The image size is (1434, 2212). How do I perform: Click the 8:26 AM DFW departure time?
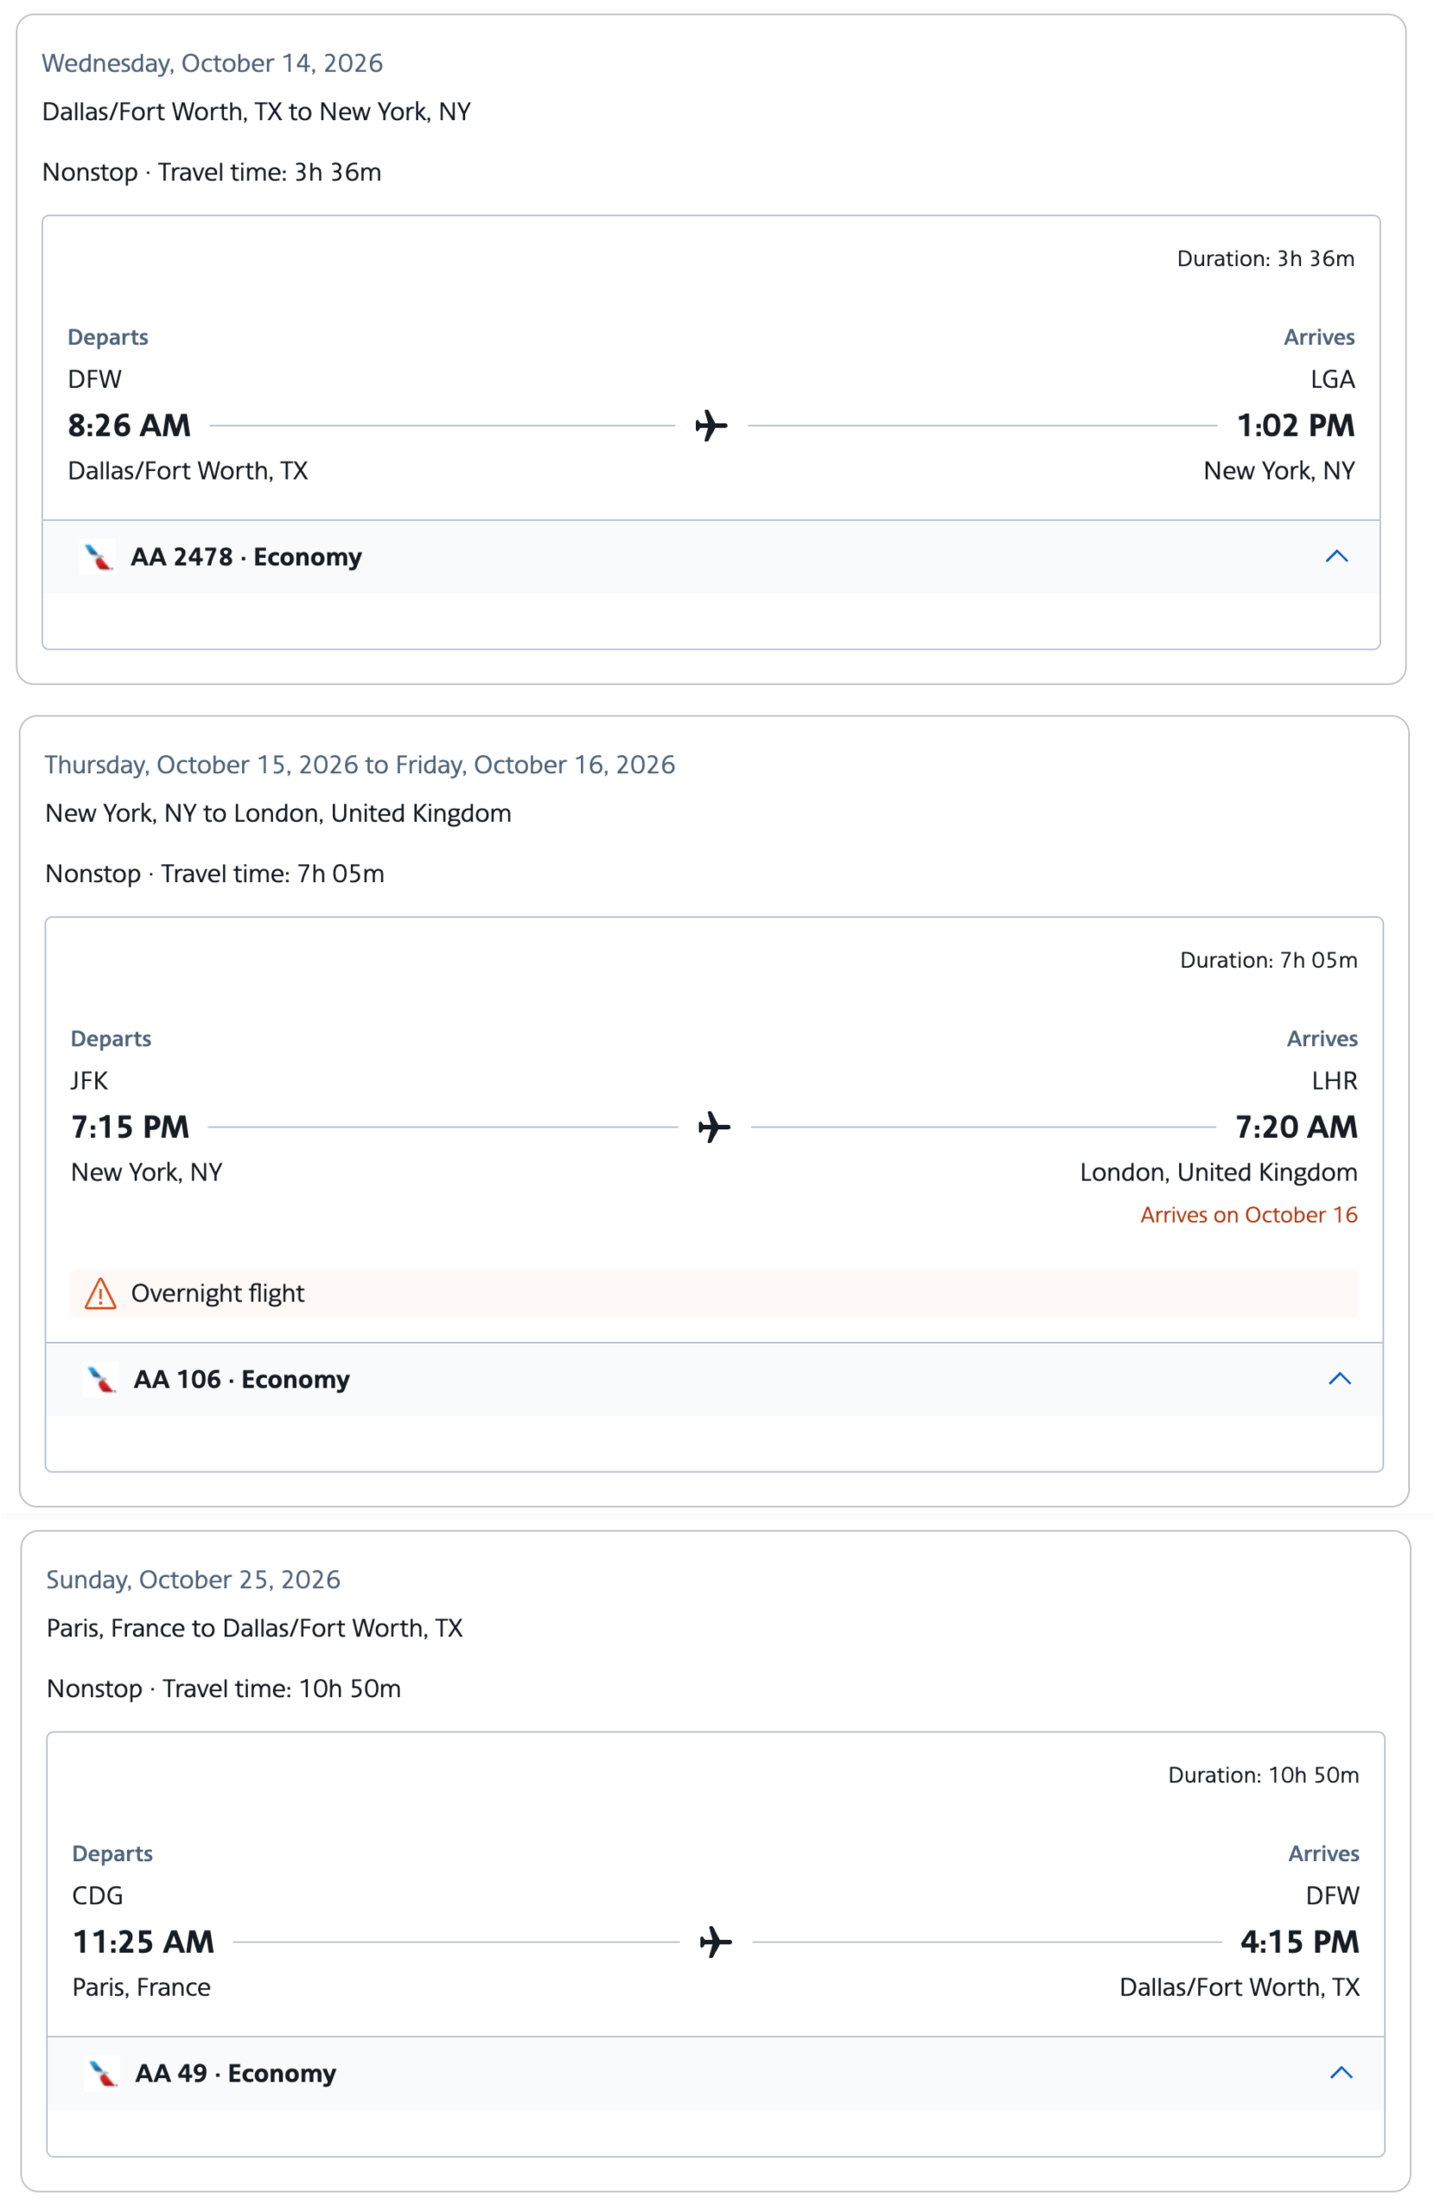130,426
